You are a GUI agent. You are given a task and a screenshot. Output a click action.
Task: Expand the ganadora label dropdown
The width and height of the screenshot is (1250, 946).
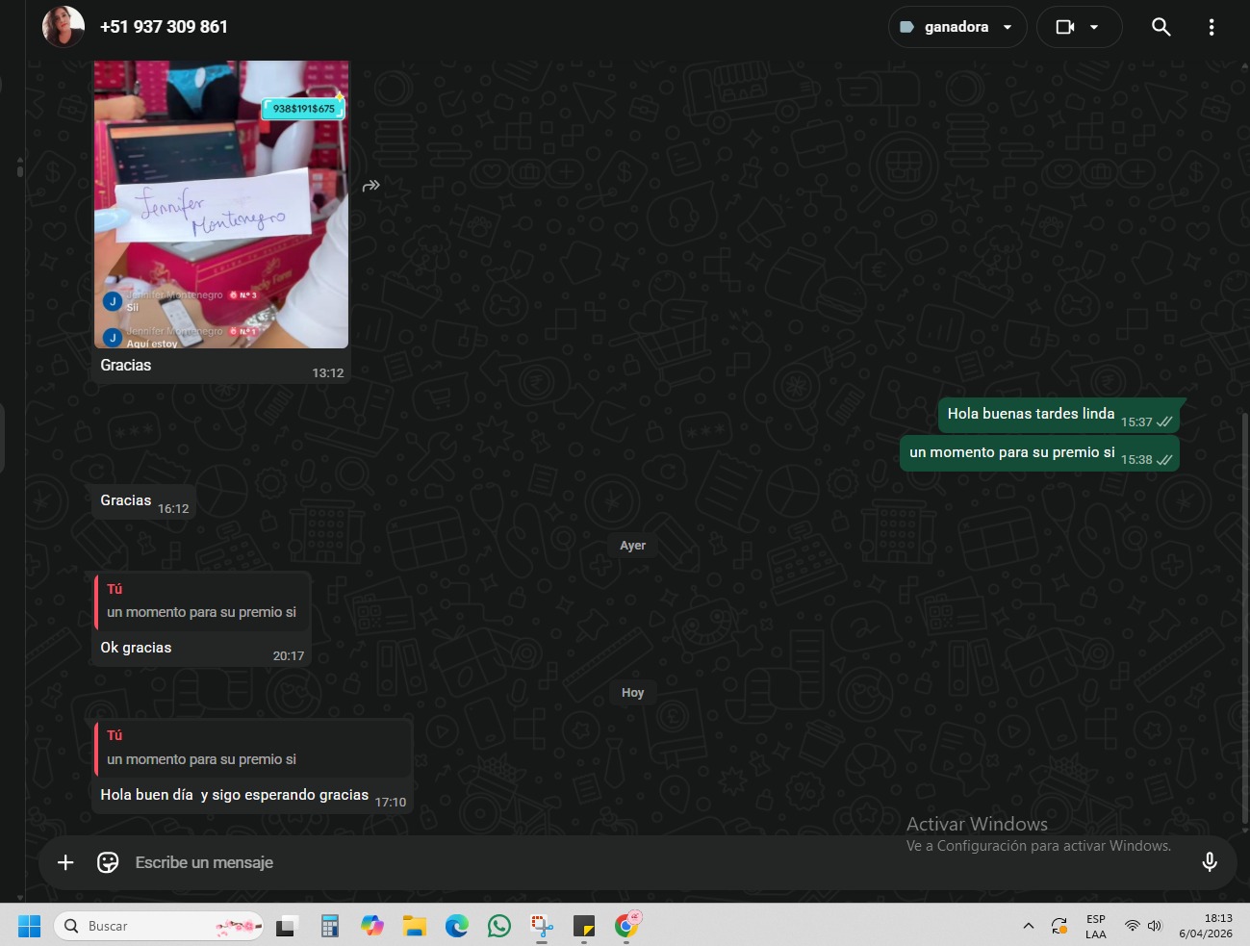click(1008, 27)
